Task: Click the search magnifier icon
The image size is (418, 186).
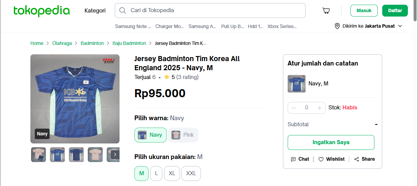Action: (123, 10)
